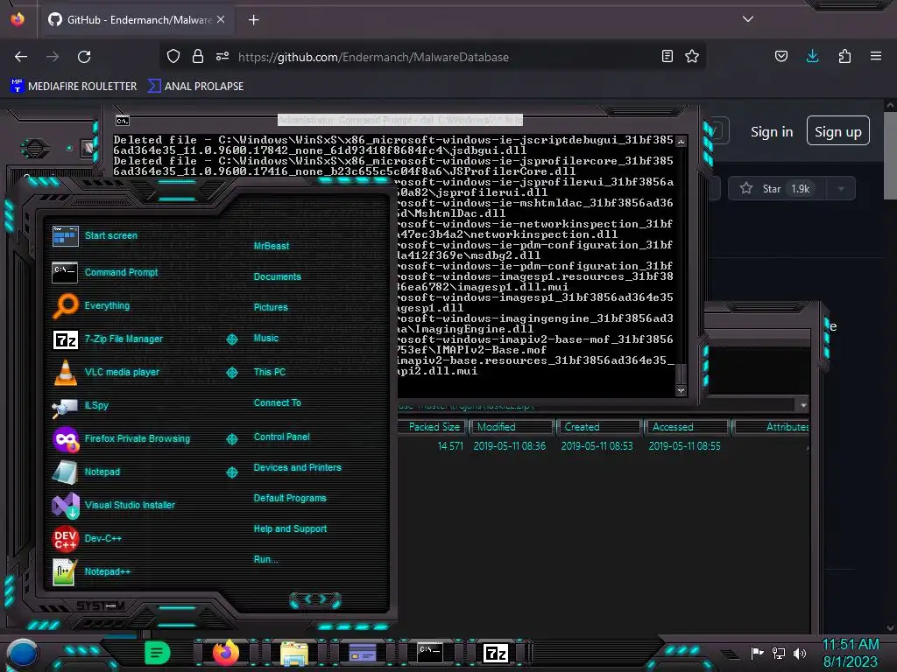
Task: Open File Explorer from taskbar
Action: tap(294, 653)
